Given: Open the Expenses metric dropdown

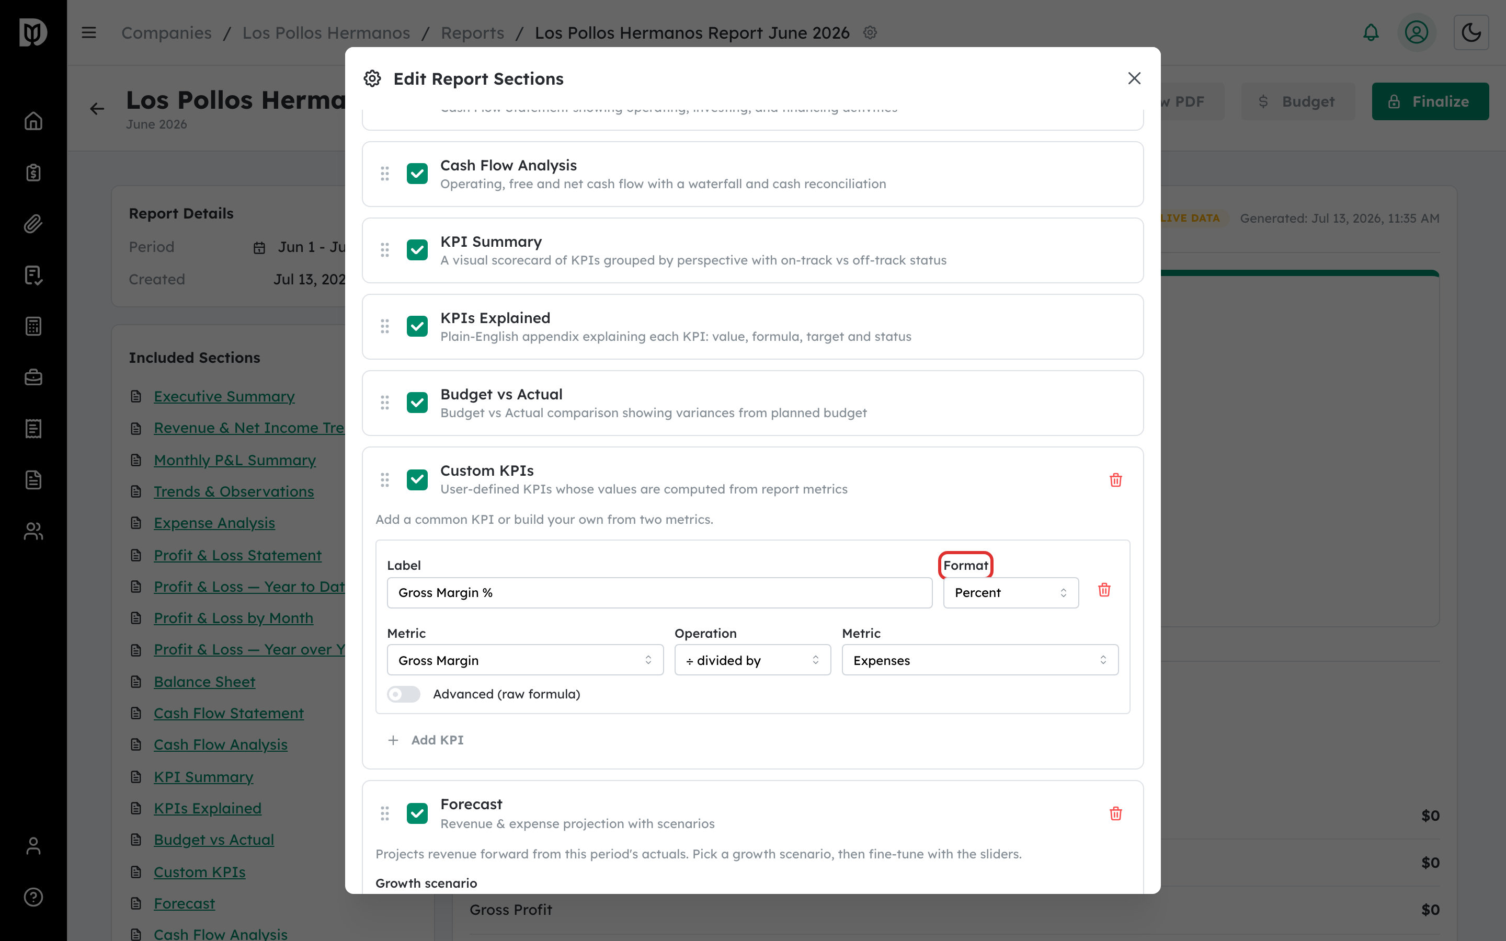Looking at the screenshot, I should (979, 660).
